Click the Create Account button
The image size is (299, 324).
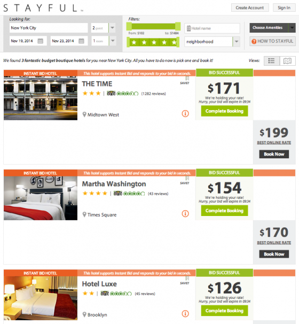[x=250, y=7]
